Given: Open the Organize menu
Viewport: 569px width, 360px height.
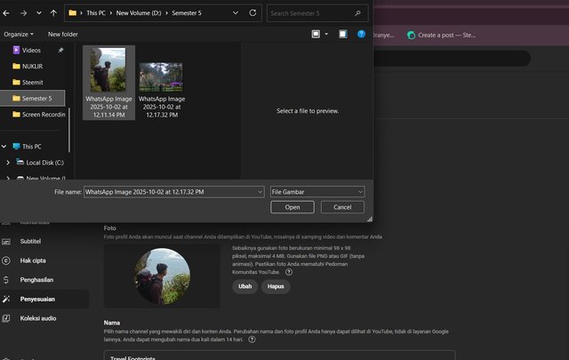Looking at the screenshot, I should [x=19, y=34].
